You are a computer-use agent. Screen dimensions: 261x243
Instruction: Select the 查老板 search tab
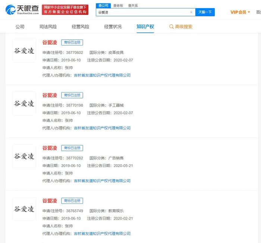118,6
